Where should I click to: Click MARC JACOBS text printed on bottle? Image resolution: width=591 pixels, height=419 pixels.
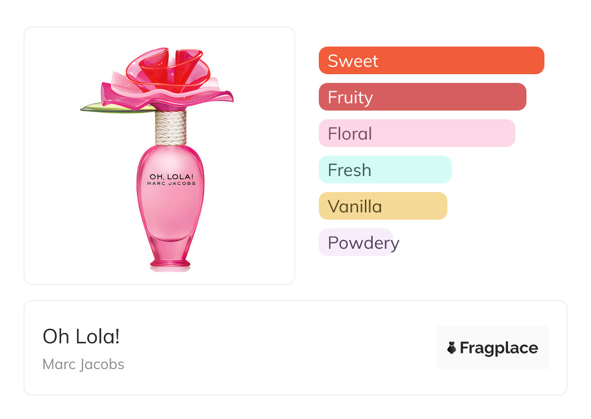tap(171, 184)
